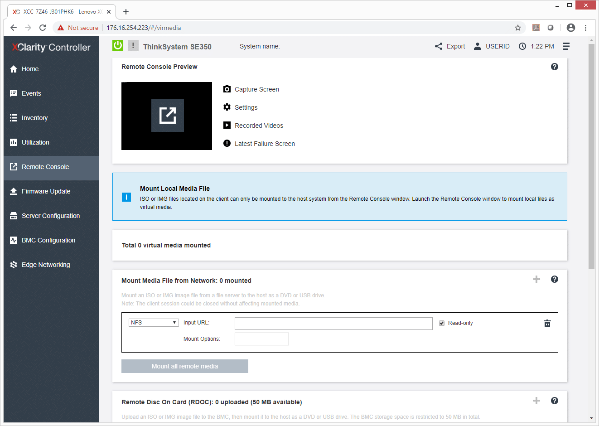The image size is (599, 426).
Task: Toggle the Read-only checkbox
Action: 442,323
